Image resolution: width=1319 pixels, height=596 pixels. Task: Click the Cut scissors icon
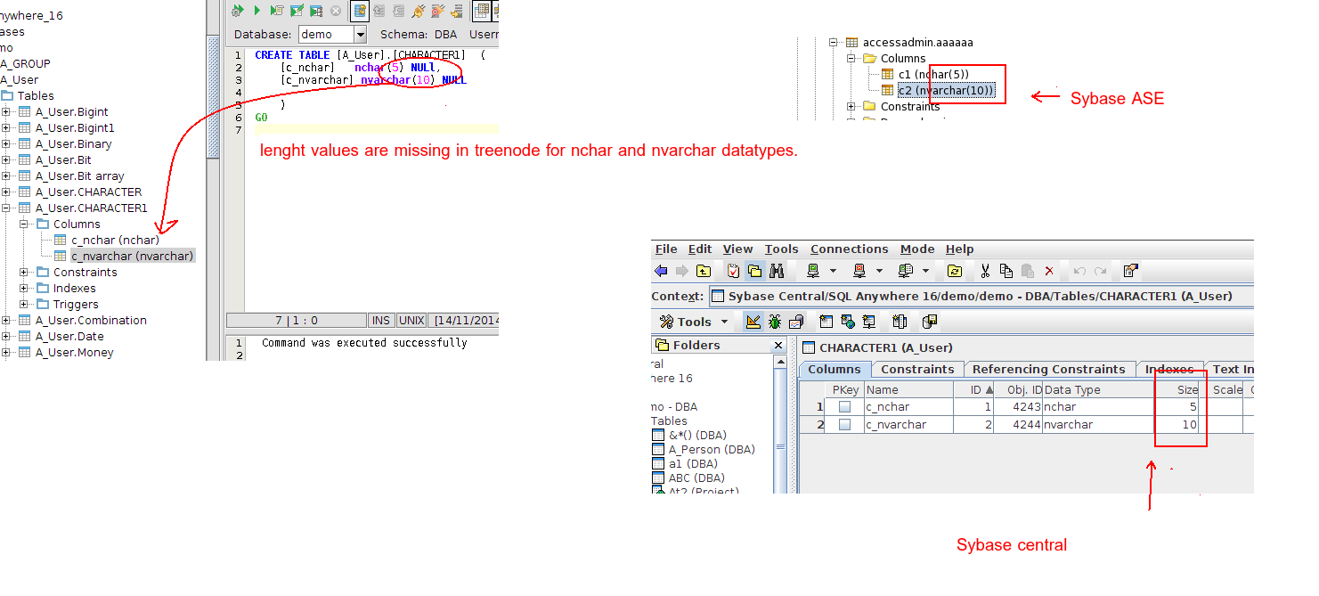(x=985, y=271)
